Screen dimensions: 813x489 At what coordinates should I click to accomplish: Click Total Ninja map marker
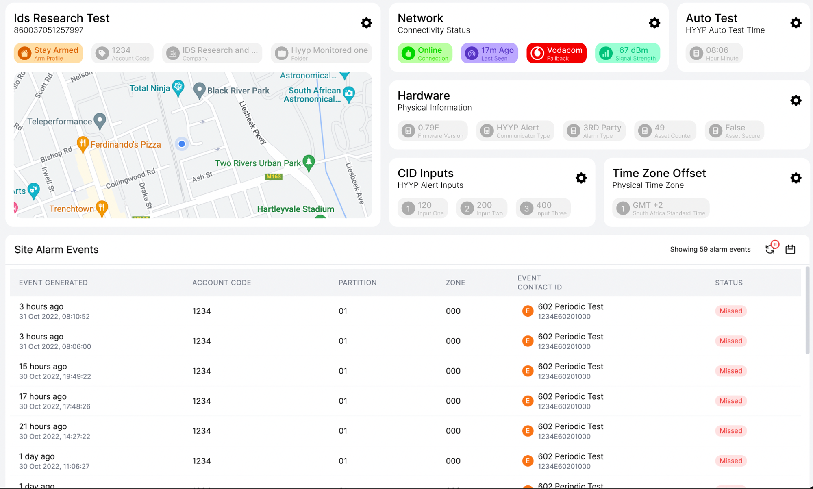pos(178,88)
